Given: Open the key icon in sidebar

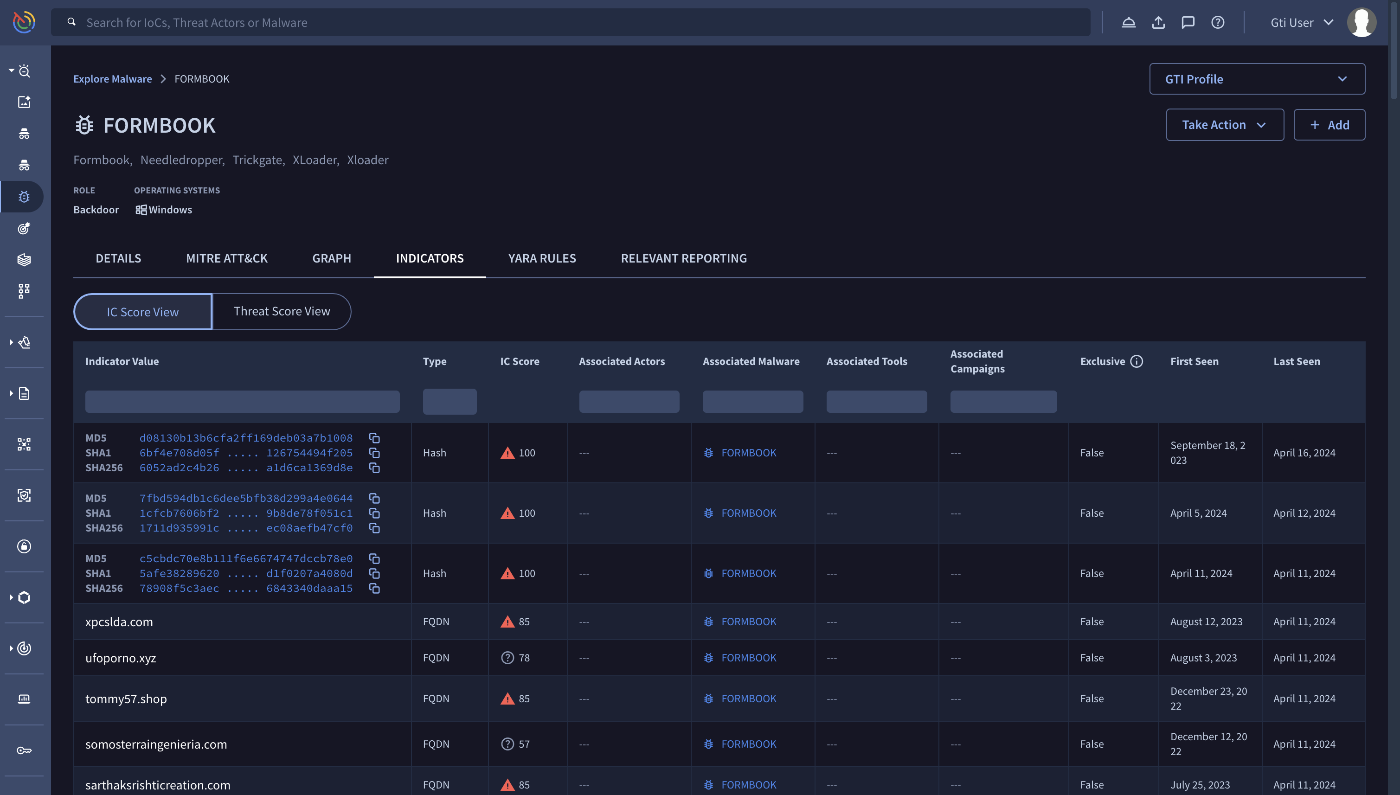Looking at the screenshot, I should [24, 750].
